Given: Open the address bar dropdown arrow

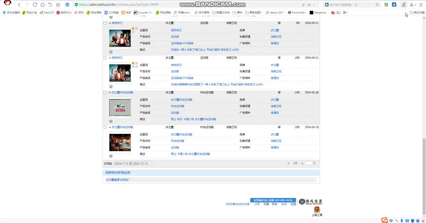Looking at the screenshot, I should coord(315,5).
